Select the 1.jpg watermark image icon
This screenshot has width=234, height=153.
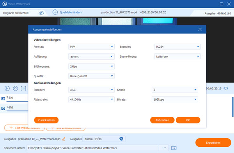(x=3, y=109)
